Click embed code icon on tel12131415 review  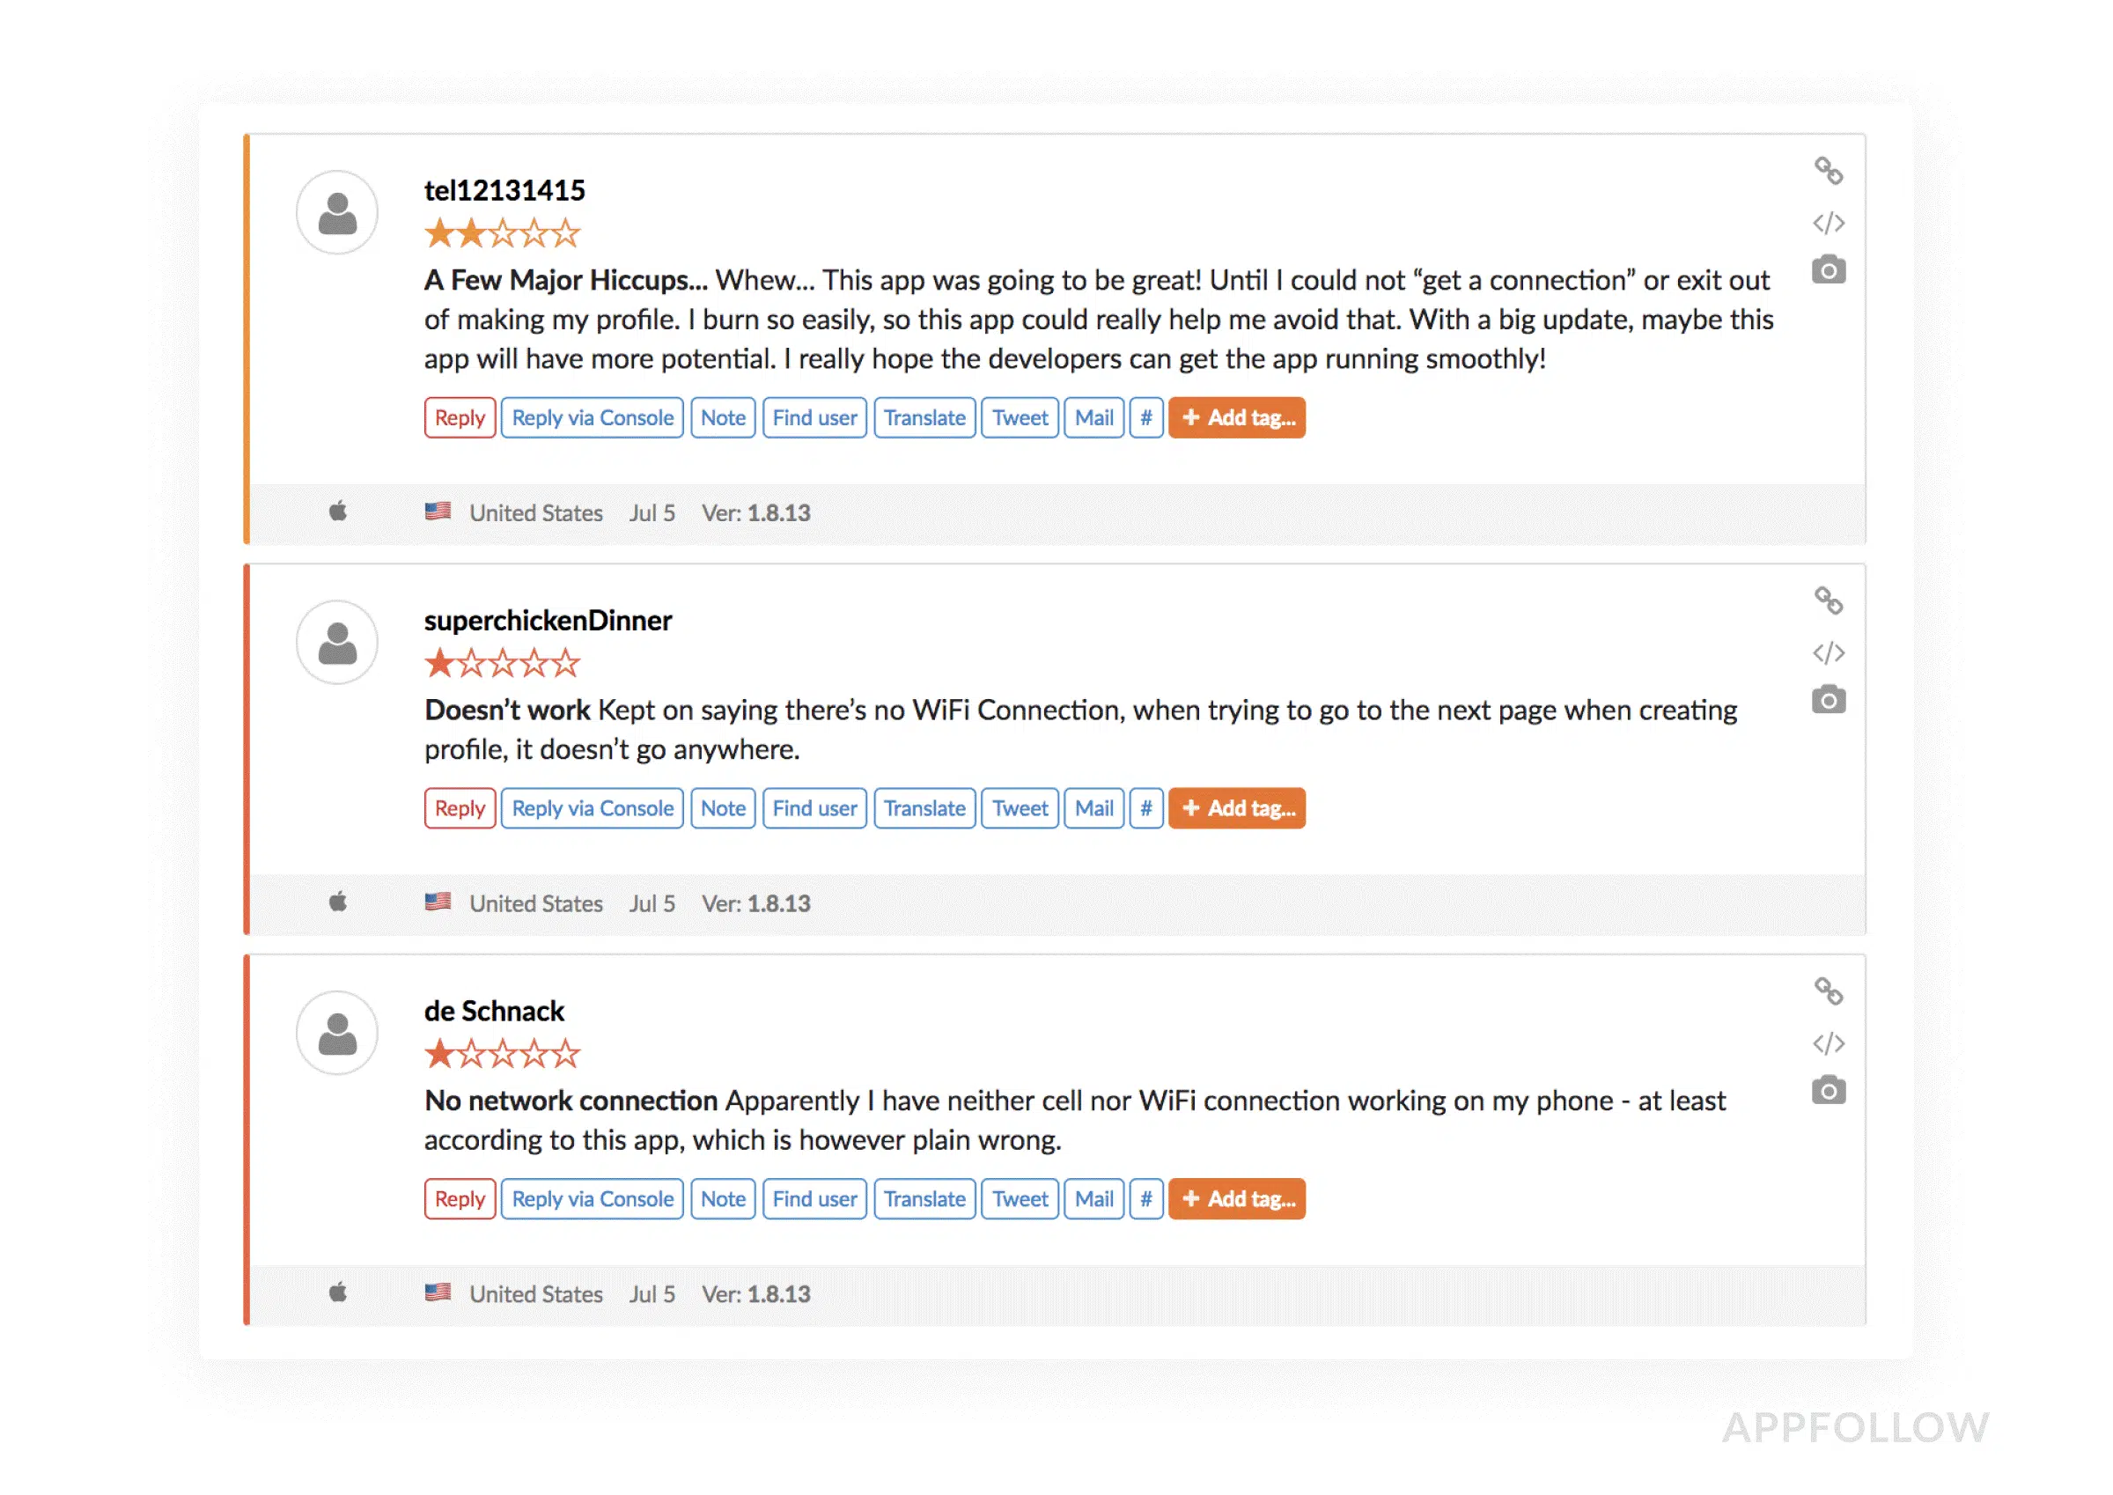tap(1827, 223)
